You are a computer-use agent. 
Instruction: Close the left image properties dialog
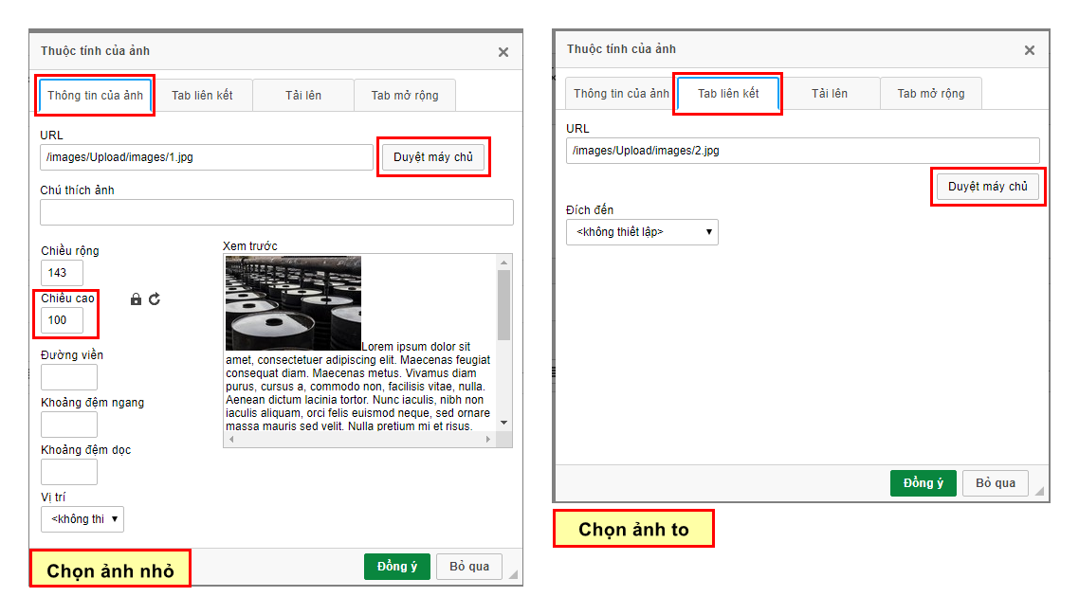click(x=503, y=52)
